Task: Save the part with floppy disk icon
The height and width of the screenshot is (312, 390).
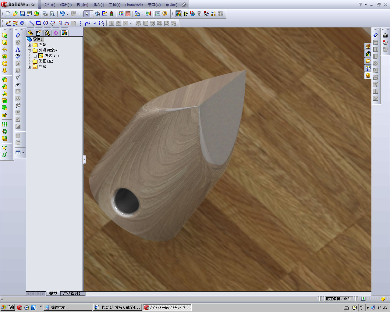Action: pyautogui.click(x=22, y=14)
